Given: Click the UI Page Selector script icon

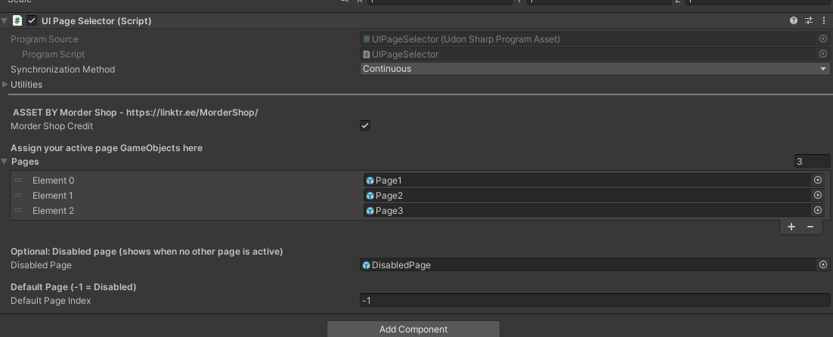Looking at the screenshot, I should (17, 21).
